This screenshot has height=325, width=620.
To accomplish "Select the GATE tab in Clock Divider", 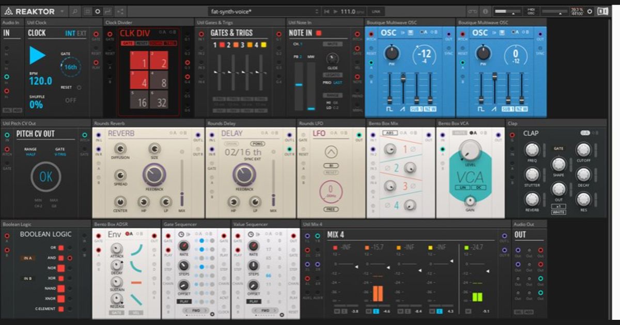I will (x=128, y=43).
